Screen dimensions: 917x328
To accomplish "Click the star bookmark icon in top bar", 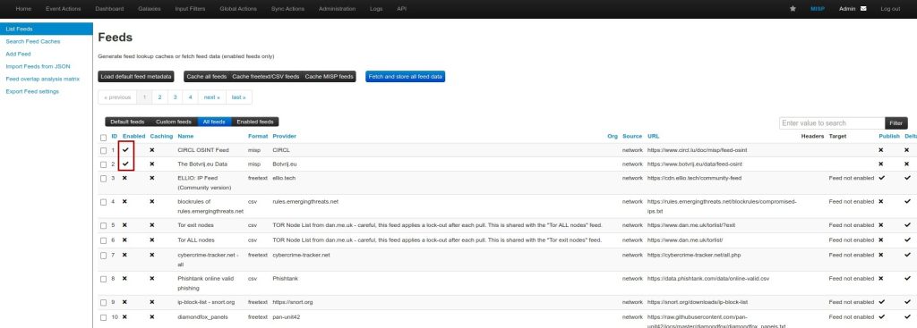I will tap(793, 9).
